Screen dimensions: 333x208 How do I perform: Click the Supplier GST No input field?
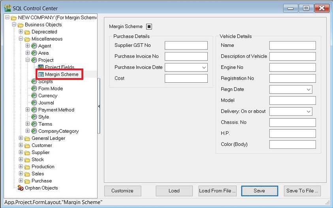186,45
